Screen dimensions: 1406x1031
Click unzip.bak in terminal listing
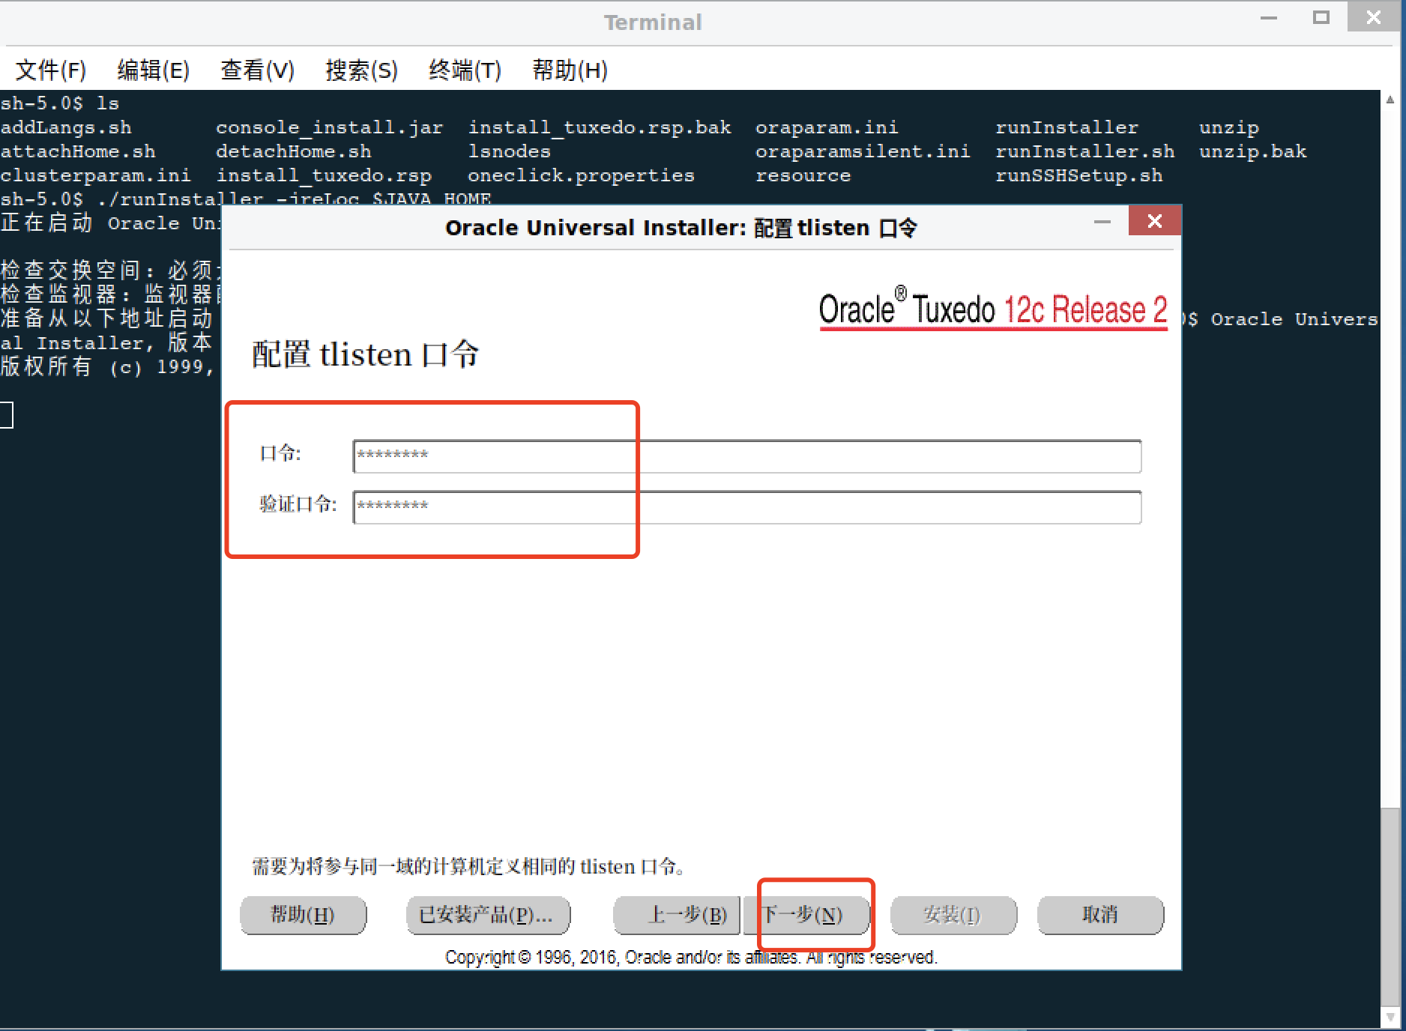click(x=1252, y=151)
